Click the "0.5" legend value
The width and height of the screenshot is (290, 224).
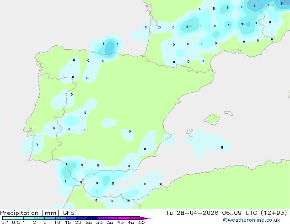pyautogui.click(x=16, y=222)
